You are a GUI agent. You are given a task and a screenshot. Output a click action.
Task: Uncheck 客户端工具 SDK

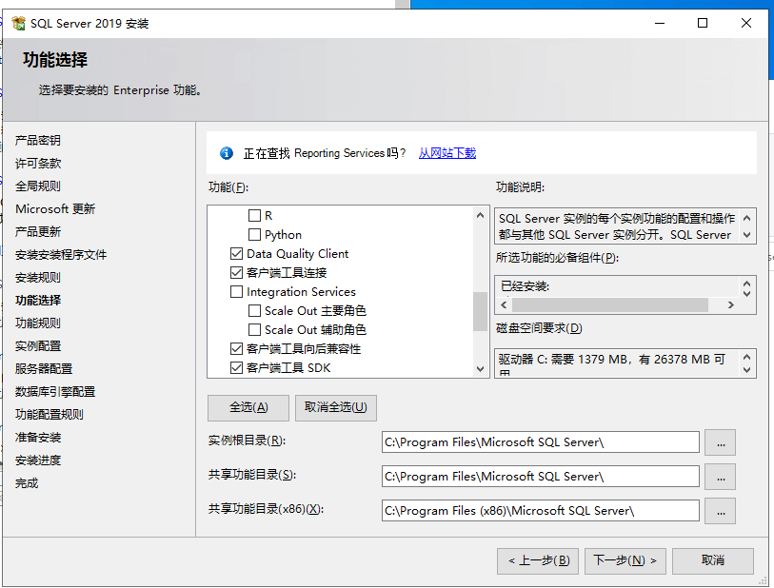[236, 367]
